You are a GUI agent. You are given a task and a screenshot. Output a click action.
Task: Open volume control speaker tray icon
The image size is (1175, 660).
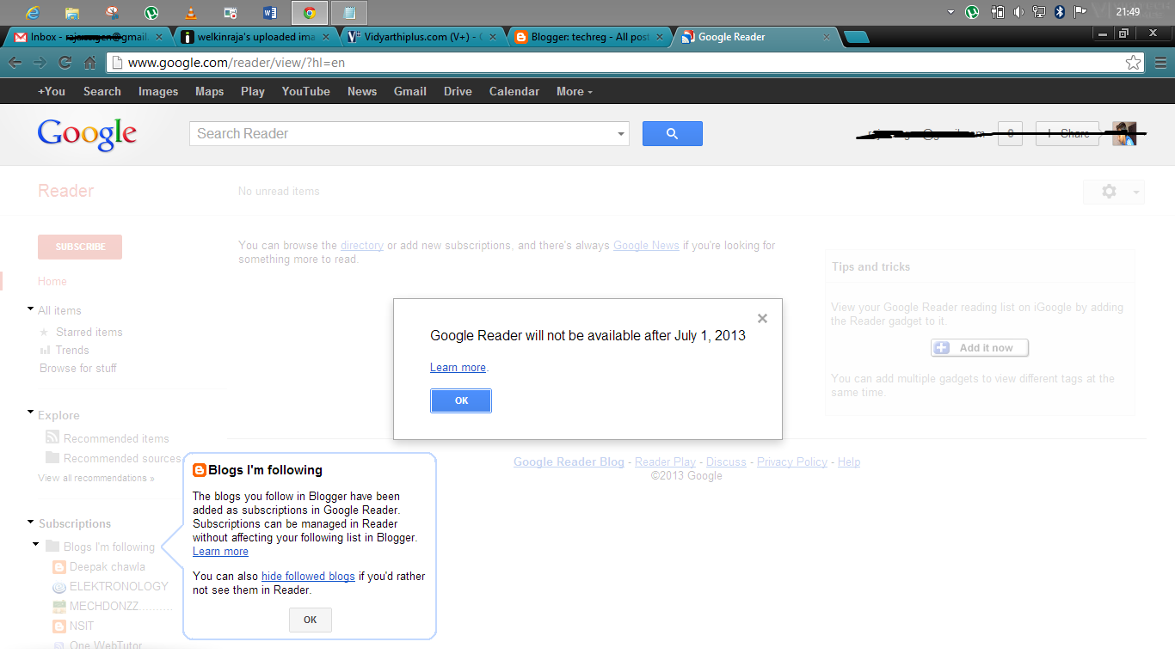pyautogui.click(x=1018, y=12)
